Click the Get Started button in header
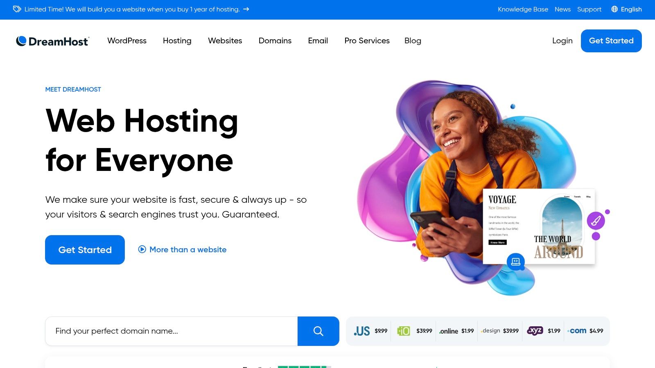Image resolution: width=655 pixels, height=368 pixels. click(611, 40)
